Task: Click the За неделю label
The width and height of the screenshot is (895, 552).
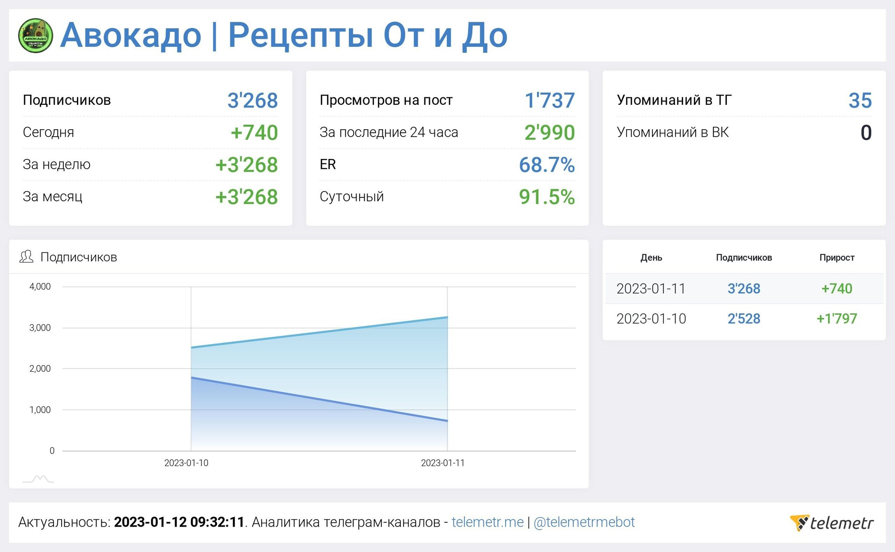Action: (56, 165)
